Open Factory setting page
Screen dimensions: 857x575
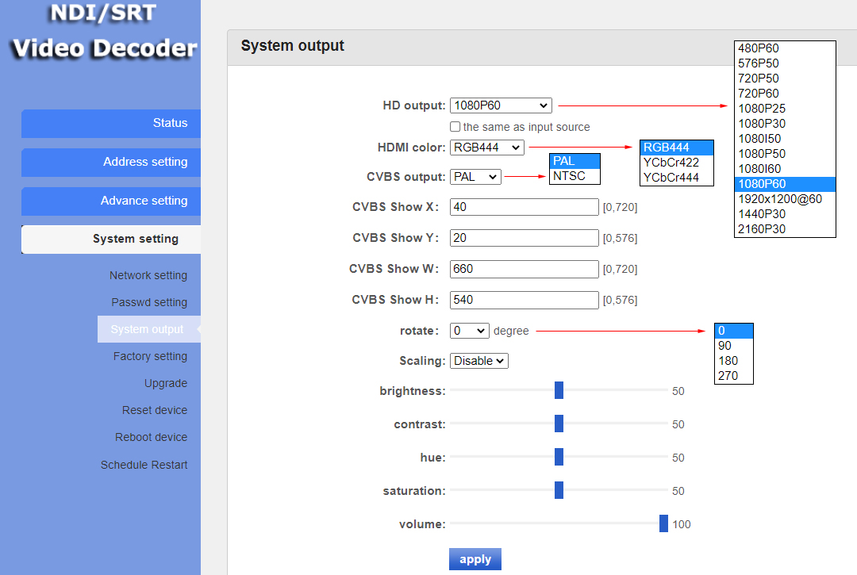150,356
